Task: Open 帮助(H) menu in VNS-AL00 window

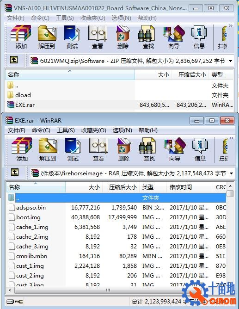Action: pos(147,18)
